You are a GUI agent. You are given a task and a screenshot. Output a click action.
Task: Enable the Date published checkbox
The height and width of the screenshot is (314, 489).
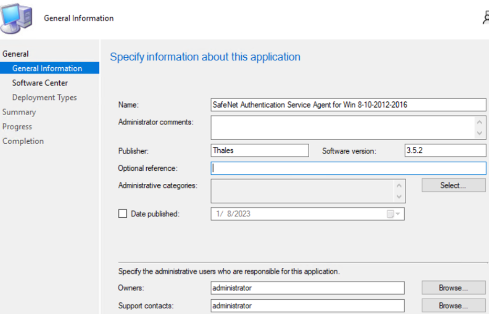(x=123, y=214)
